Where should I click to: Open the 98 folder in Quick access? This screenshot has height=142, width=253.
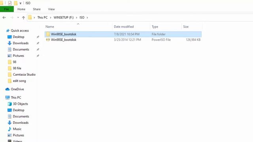15,62
